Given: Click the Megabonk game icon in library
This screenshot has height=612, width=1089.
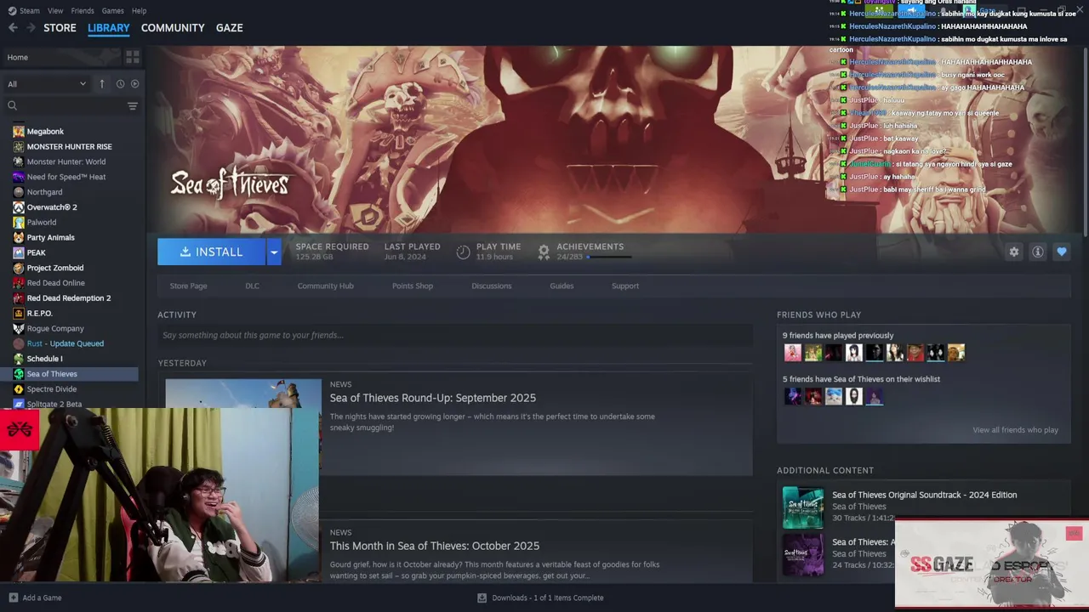Looking at the screenshot, I should click(x=18, y=132).
